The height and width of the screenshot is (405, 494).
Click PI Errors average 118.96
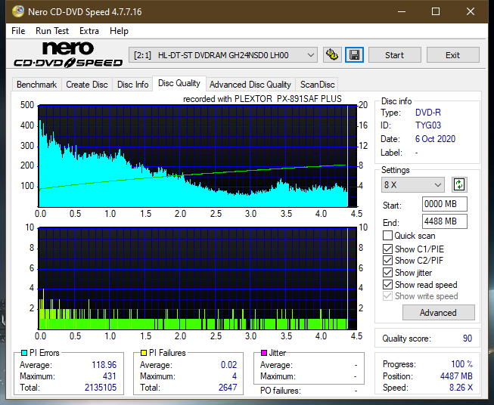(x=104, y=365)
